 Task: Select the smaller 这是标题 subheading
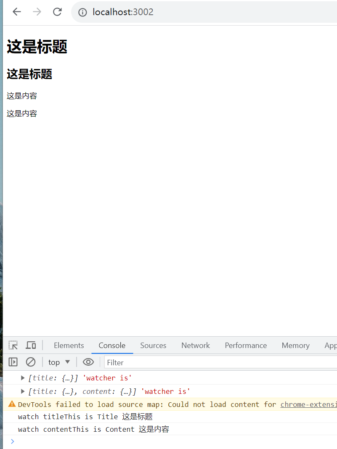click(29, 74)
